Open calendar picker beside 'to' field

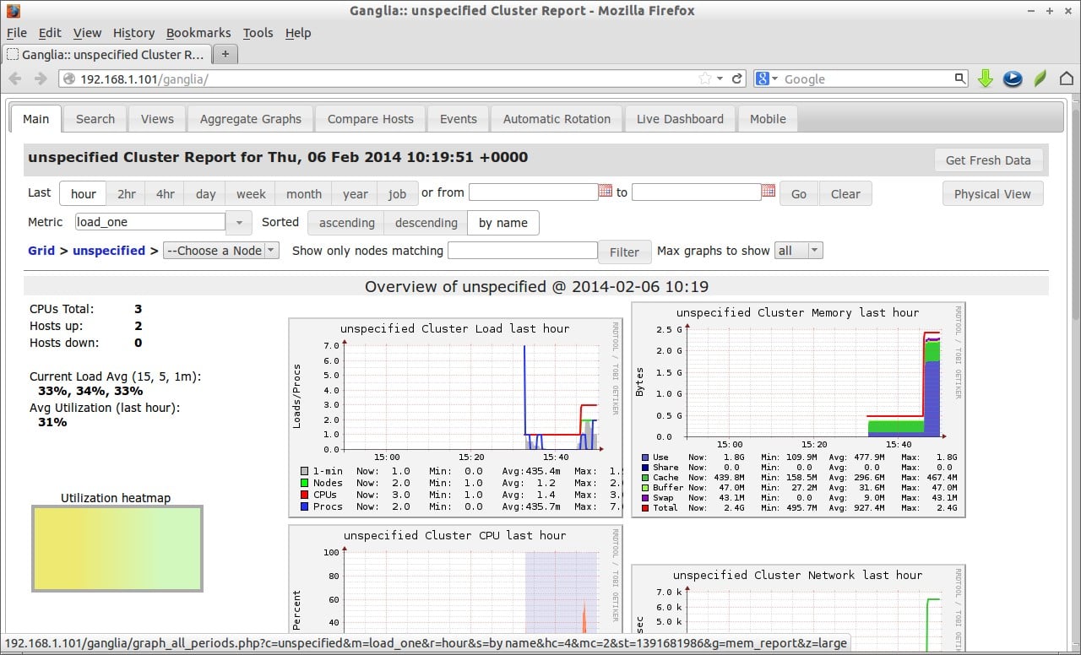pyautogui.click(x=769, y=192)
